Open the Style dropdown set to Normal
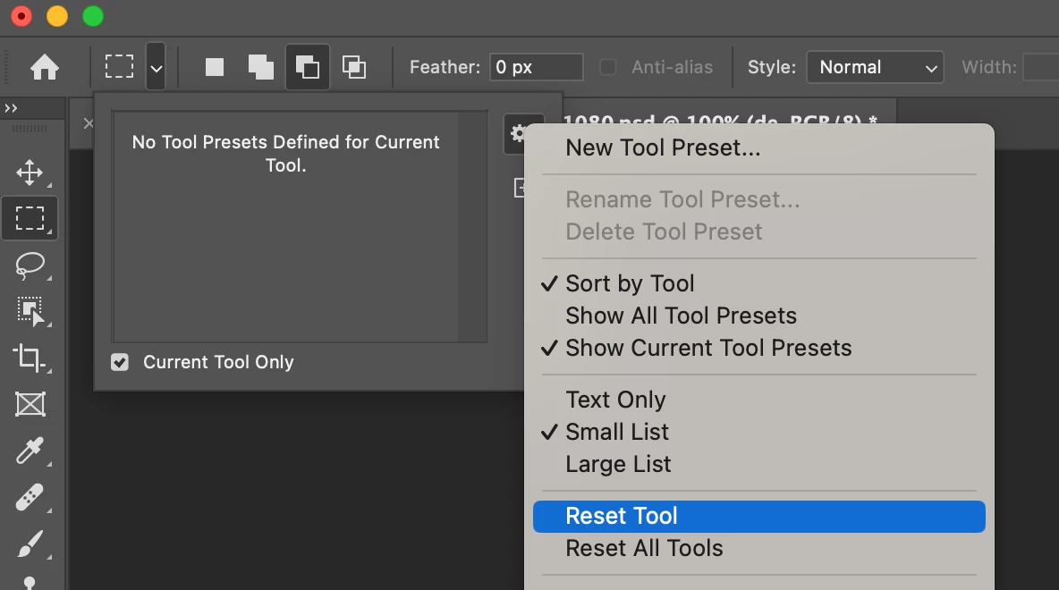This screenshot has width=1059, height=590. [874, 67]
